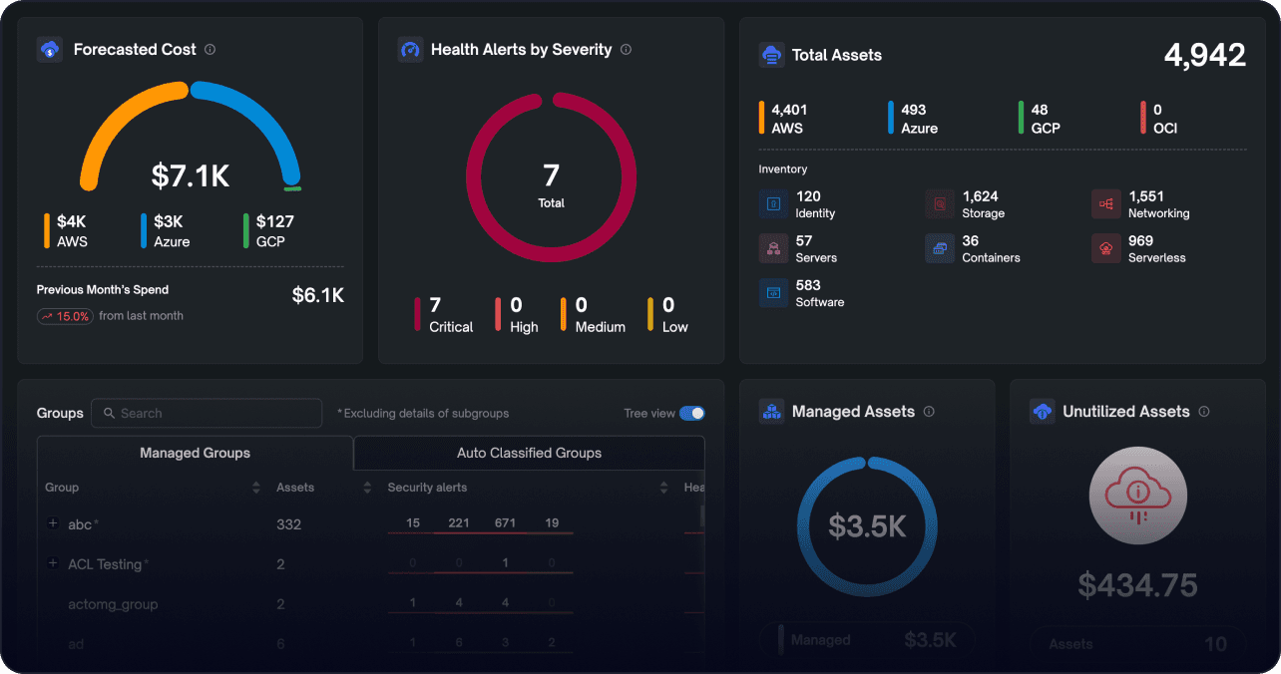
Task: Click the unutilized Assets 10 summary row
Action: pos(1137,644)
